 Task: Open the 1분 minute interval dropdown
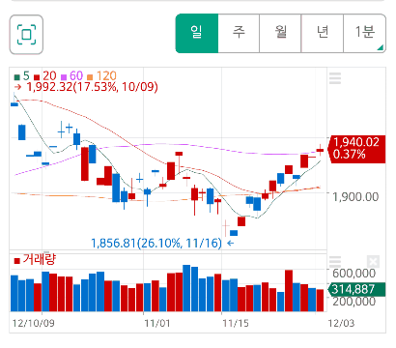click(x=364, y=33)
